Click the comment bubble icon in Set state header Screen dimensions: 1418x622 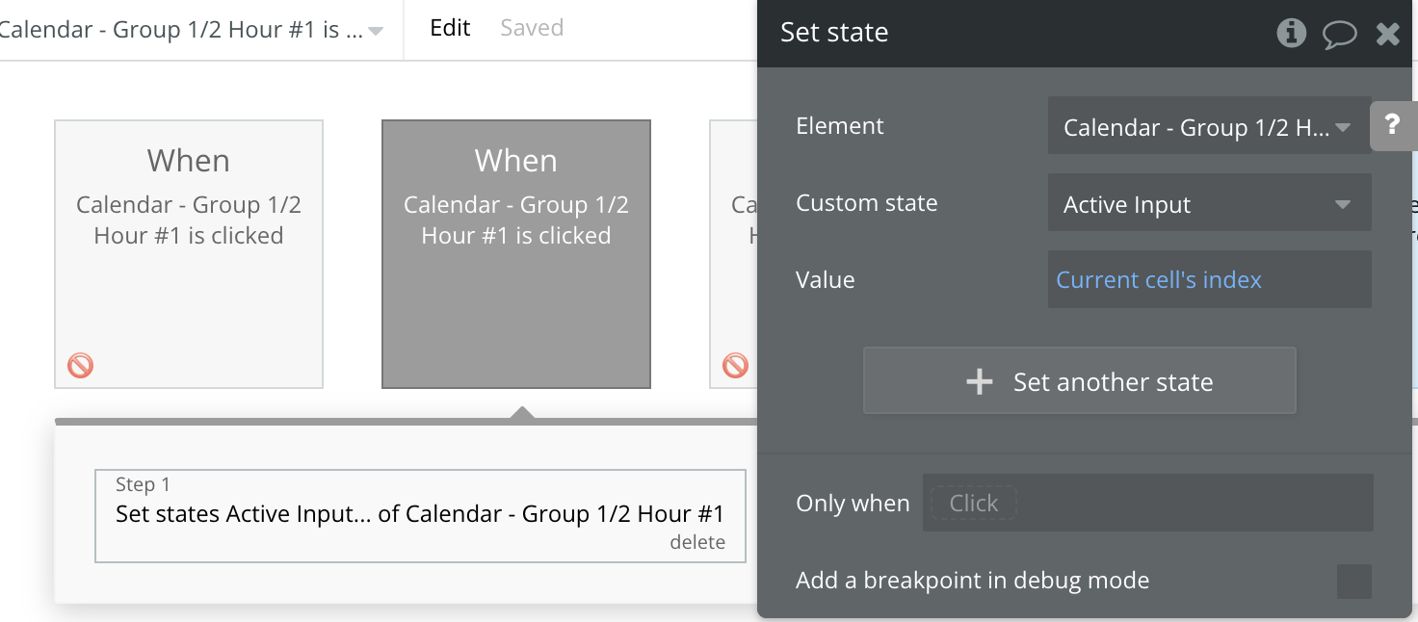click(1339, 34)
